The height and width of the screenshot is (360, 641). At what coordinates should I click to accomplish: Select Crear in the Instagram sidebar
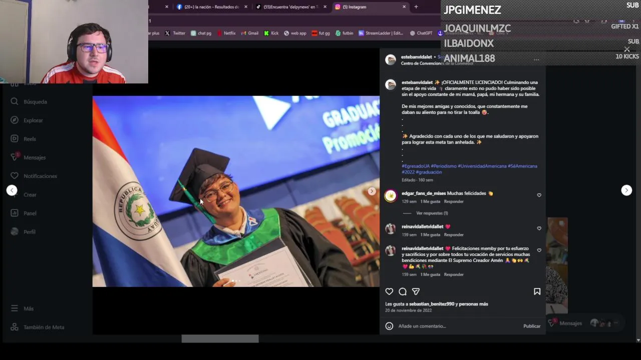30,194
